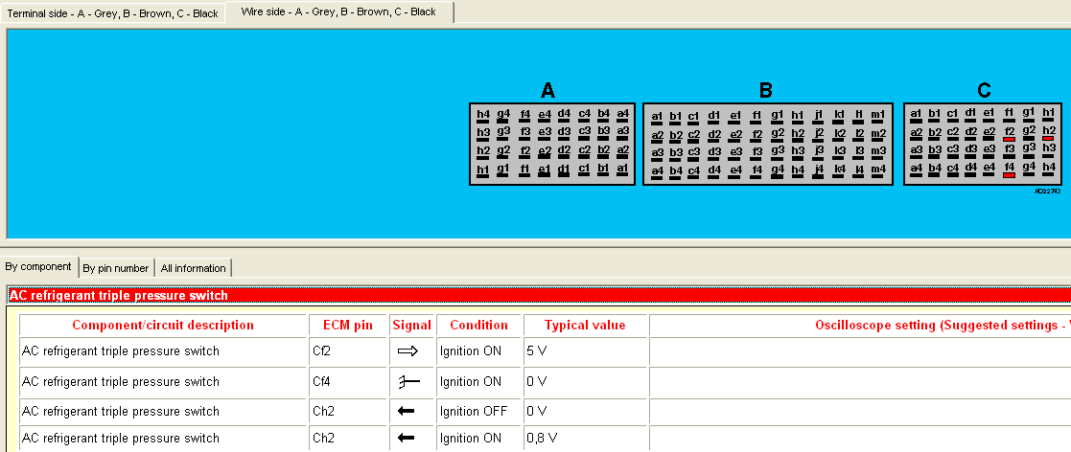Select the Wire side tab

[x=339, y=12]
